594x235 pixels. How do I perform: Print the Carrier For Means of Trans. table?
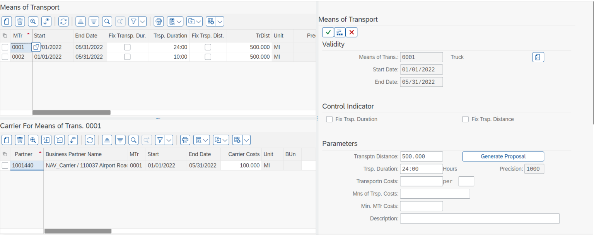coord(185,140)
